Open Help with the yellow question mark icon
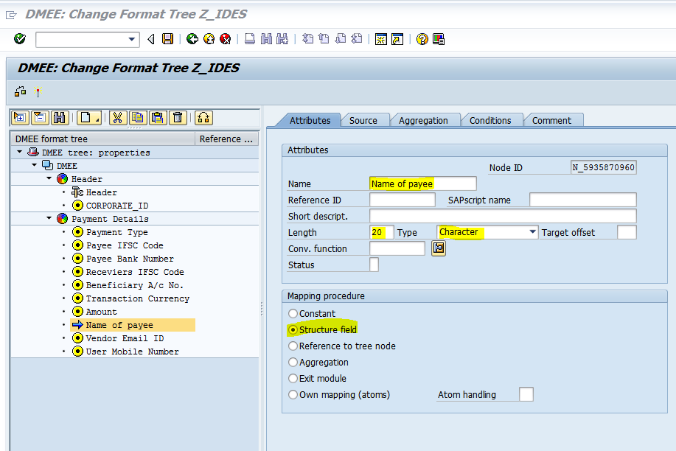Viewport: 676px width, 451px height. tap(422, 39)
